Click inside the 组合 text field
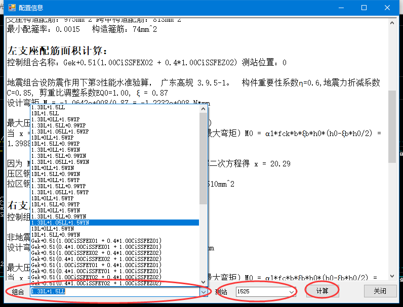Image resolution: width=403 pixels, height=307 pixels. [x=111, y=292]
